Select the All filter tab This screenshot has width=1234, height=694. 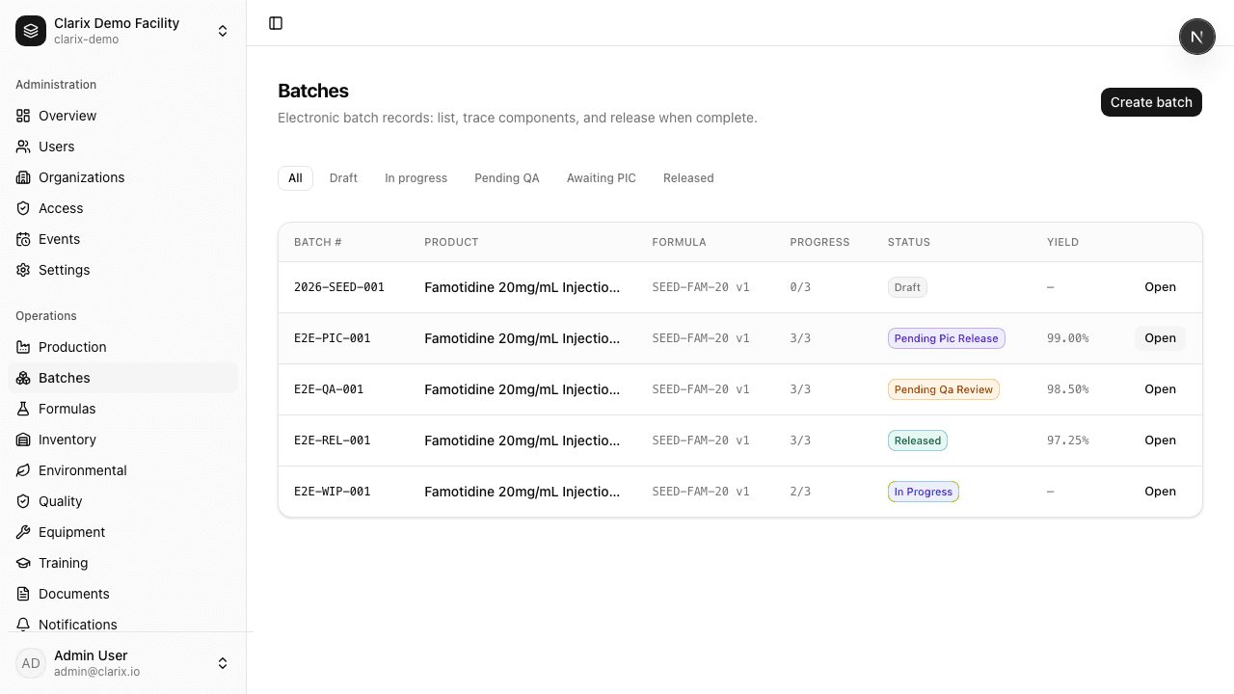295,178
